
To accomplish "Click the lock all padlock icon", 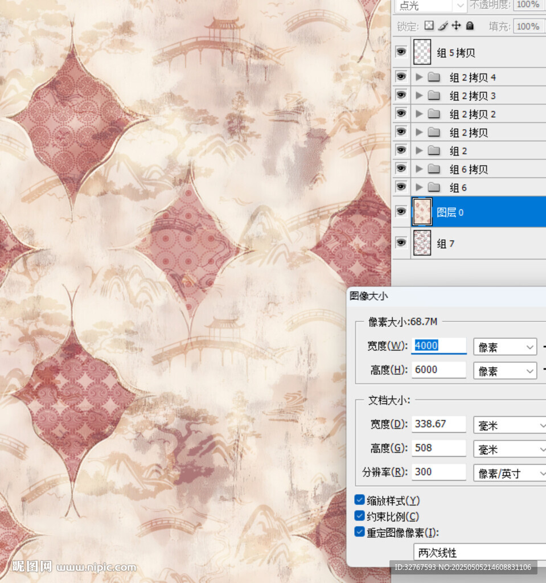I will (470, 26).
